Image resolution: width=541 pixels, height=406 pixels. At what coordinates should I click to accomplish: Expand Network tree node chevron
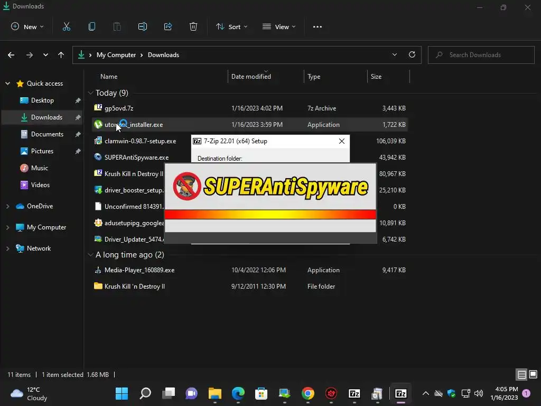tap(7, 248)
